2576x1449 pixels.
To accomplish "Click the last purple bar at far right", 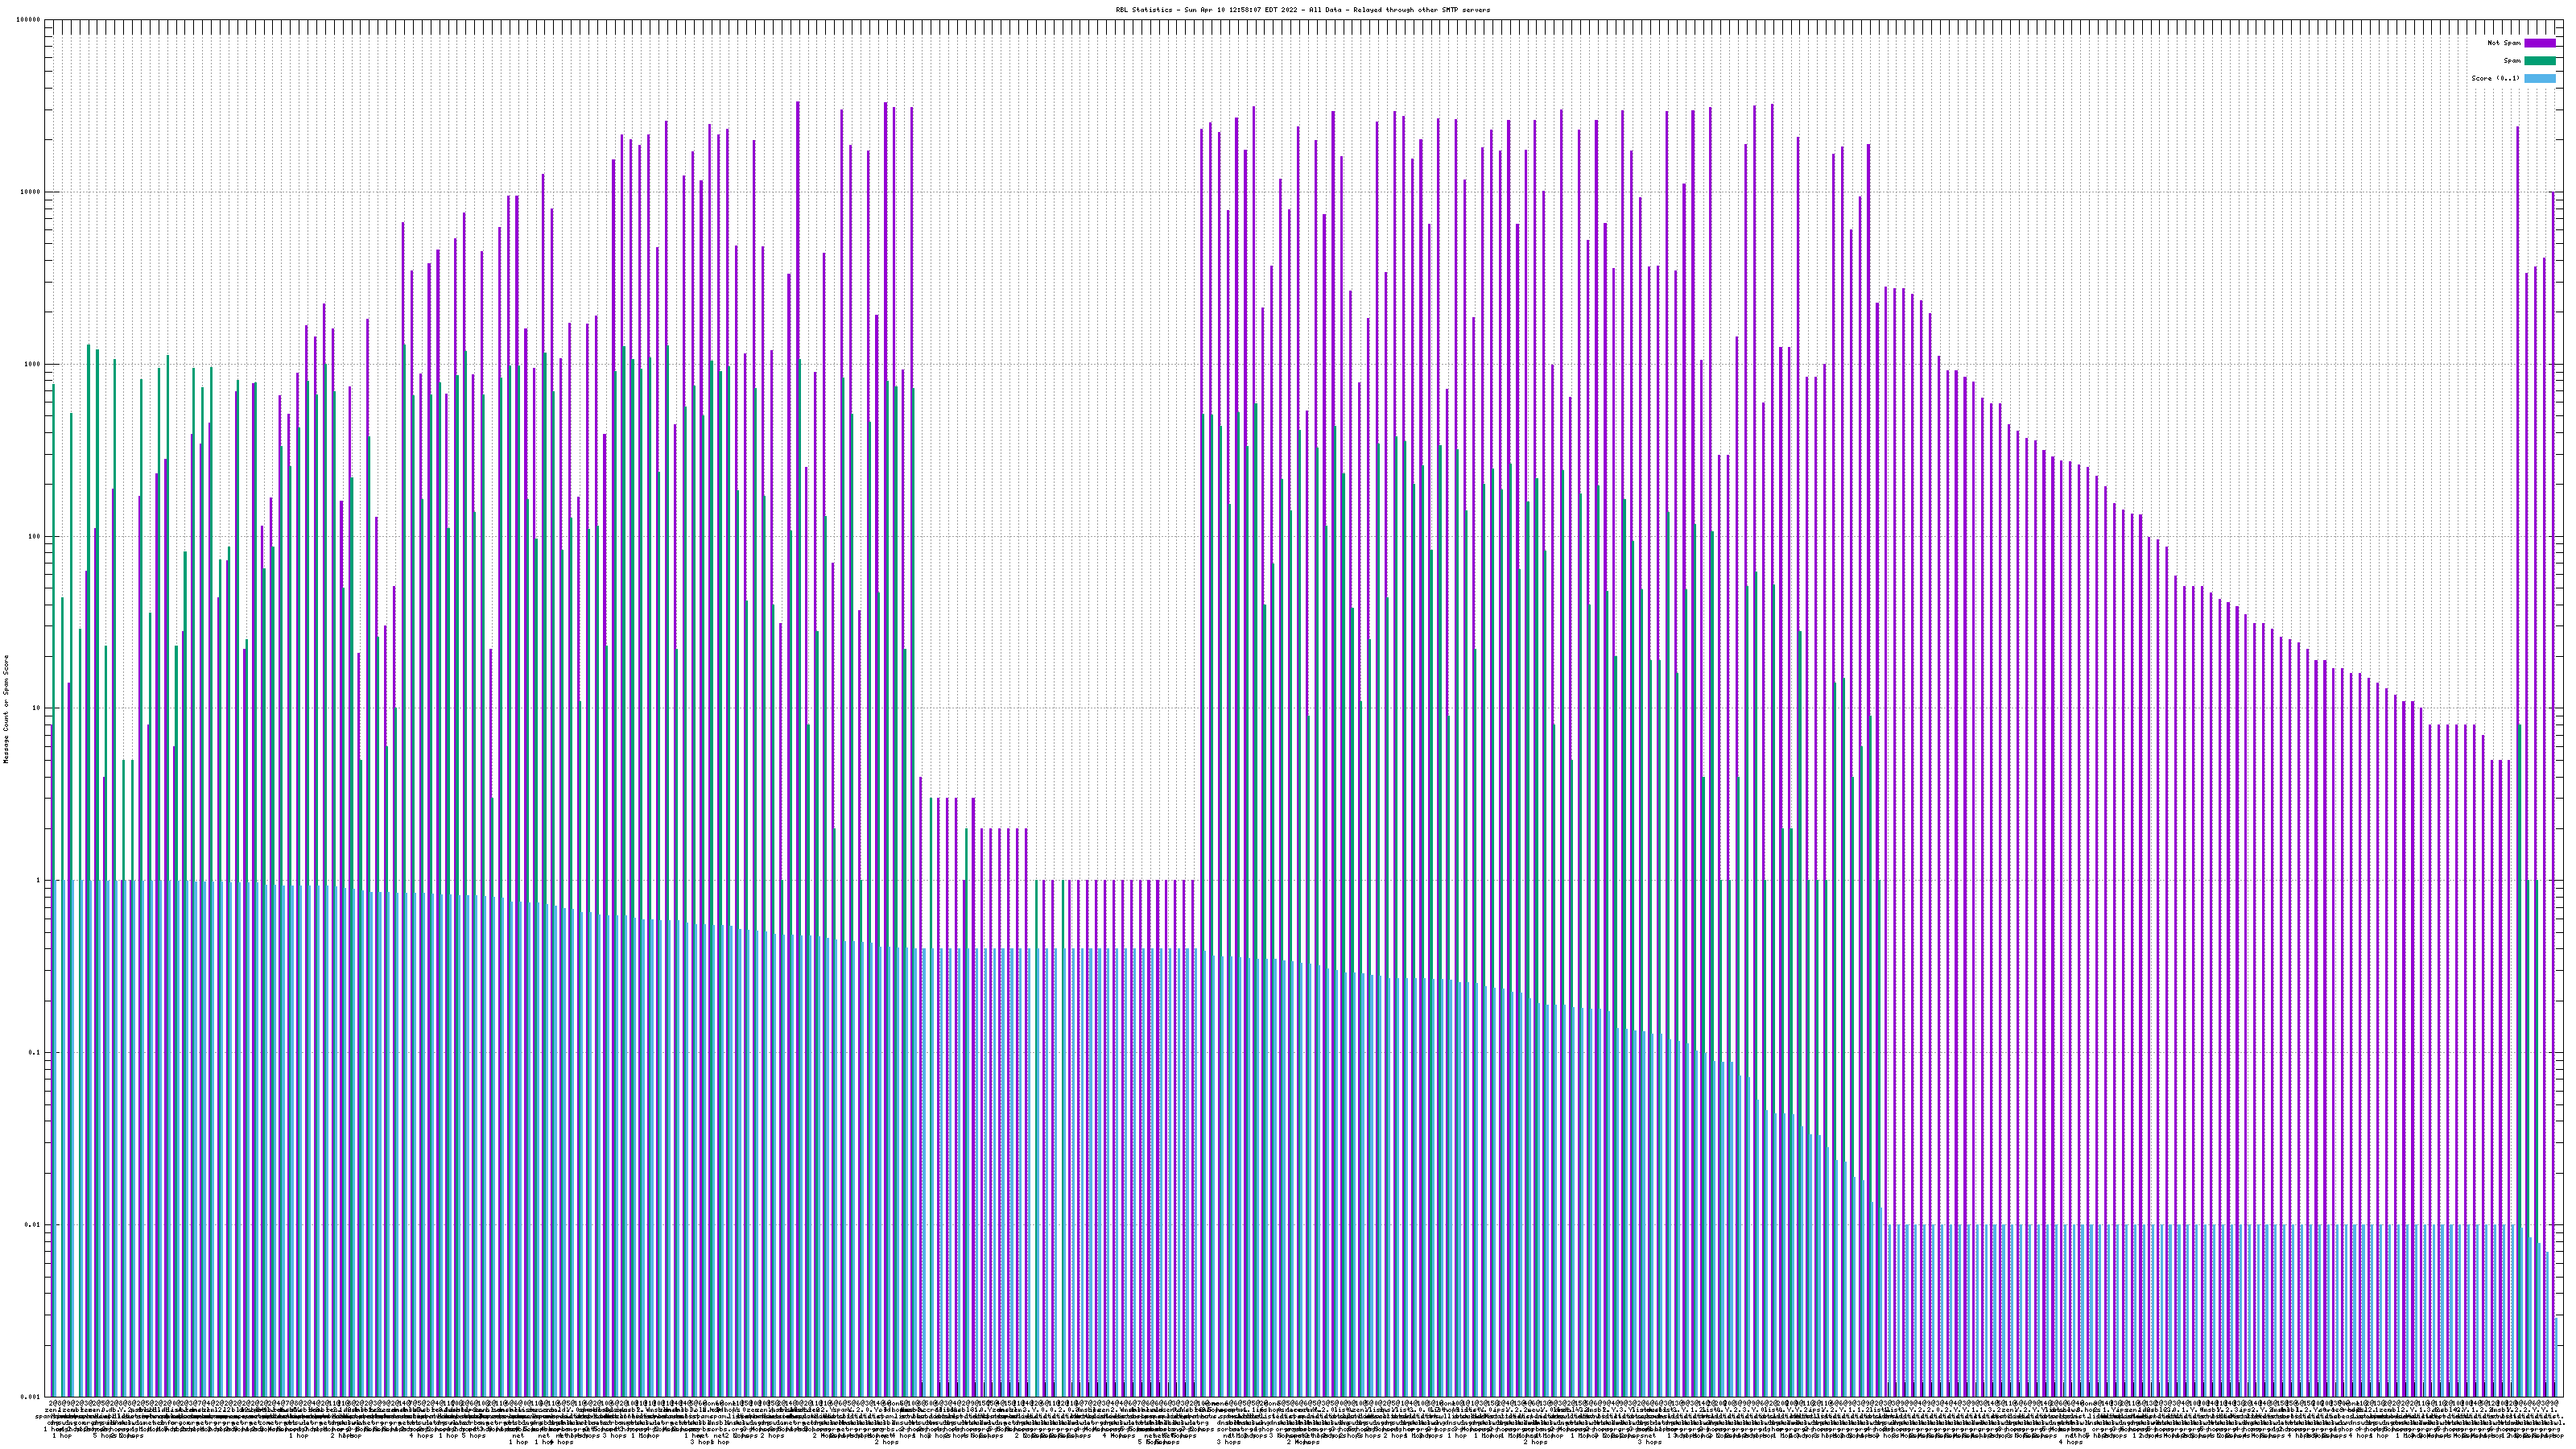I will coord(2553,700).
